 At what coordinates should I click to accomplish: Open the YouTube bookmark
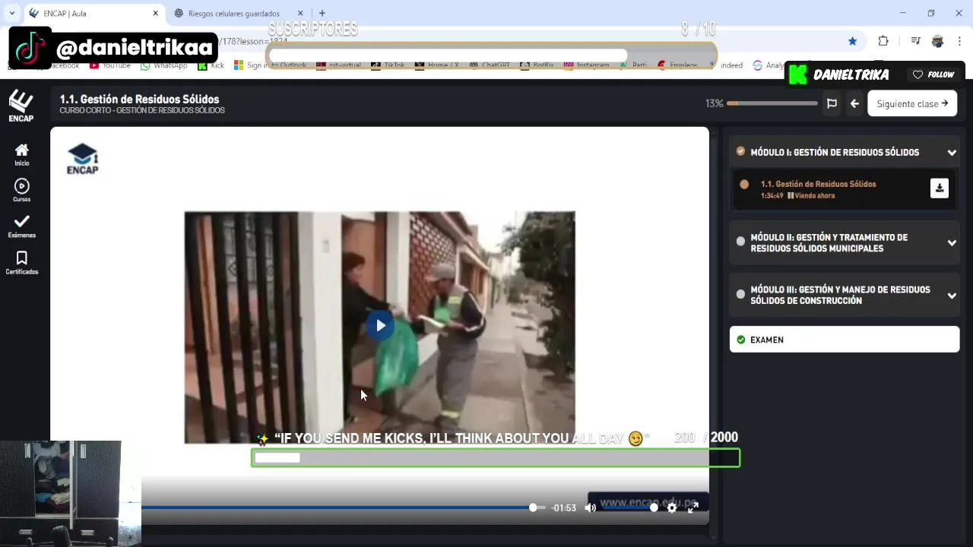pos(110,65)
